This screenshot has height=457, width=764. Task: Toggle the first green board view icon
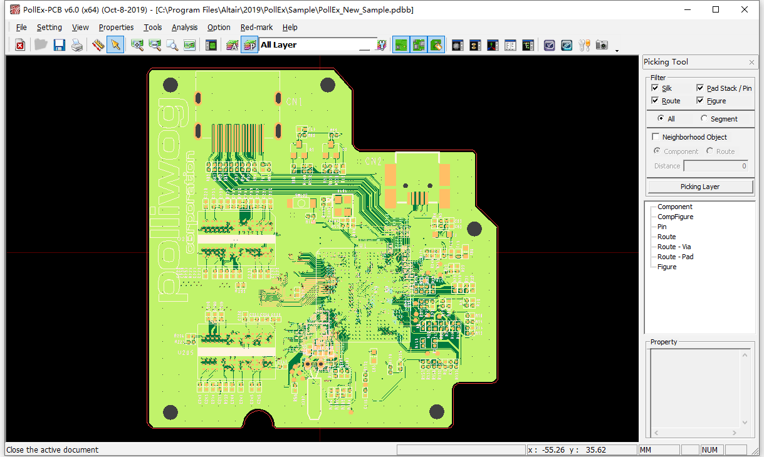pyautogui.click(x=401, y=45)
